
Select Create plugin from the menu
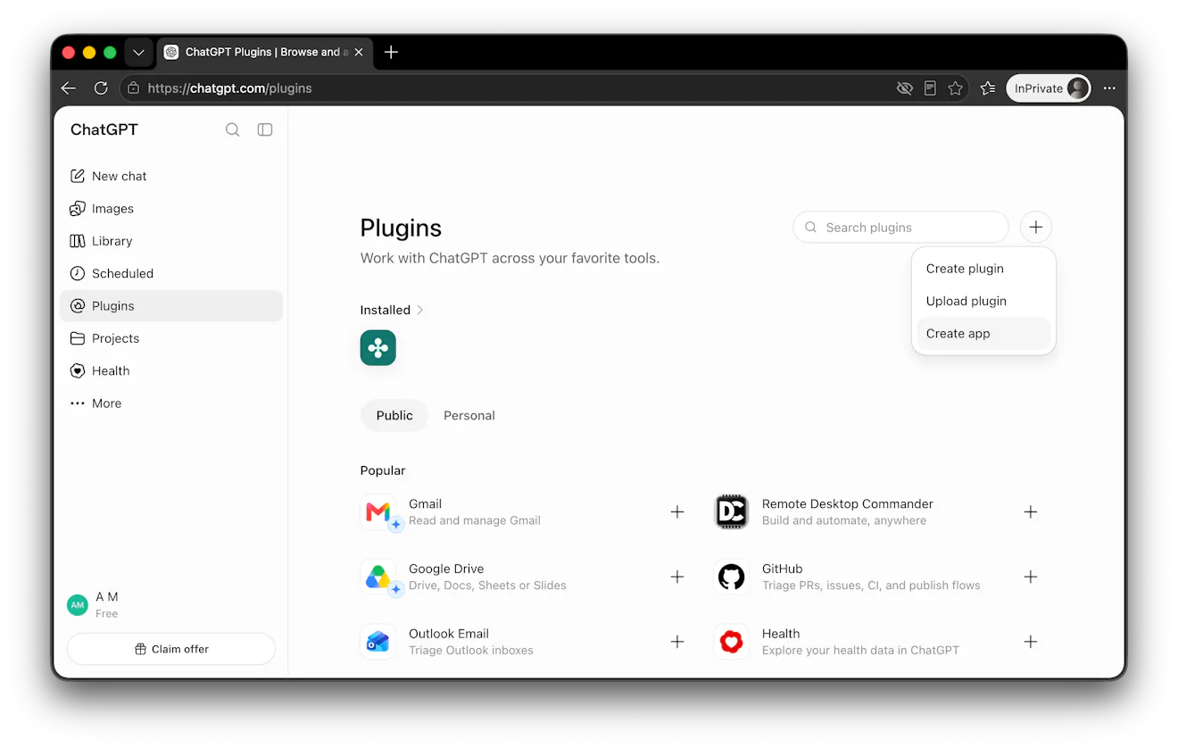pos(983,269)
